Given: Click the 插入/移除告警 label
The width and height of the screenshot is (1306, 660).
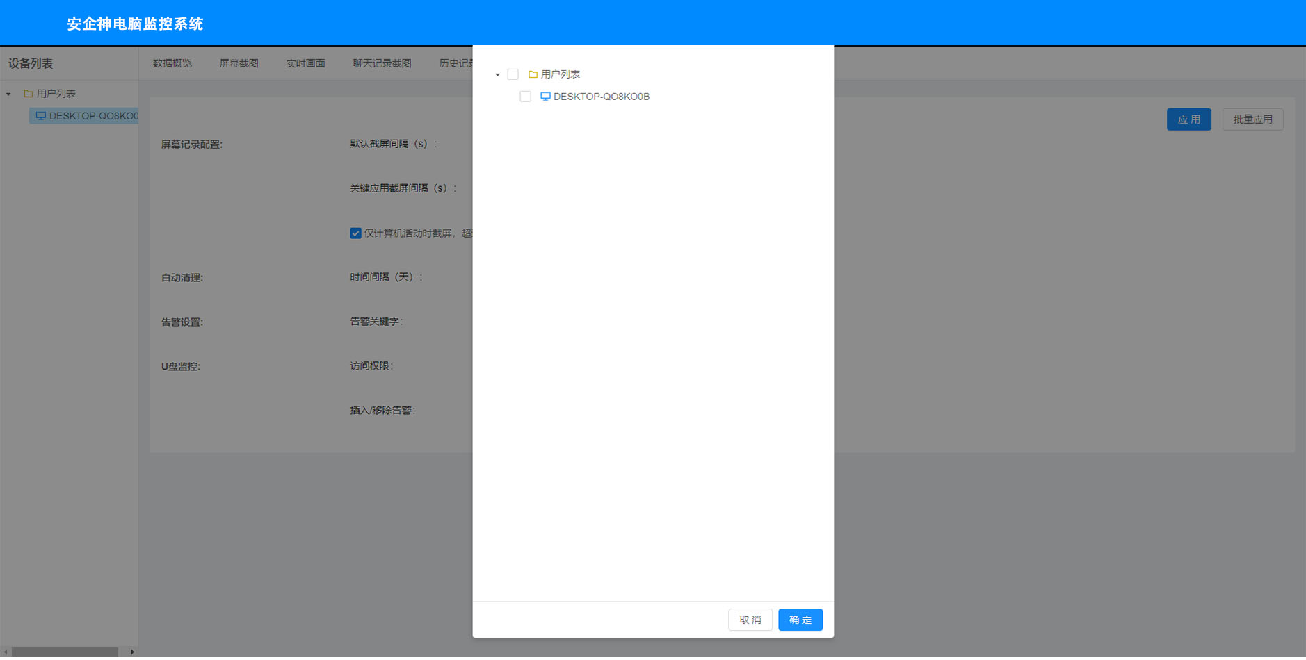Looking at the screenshot, I should pos(382,411).
